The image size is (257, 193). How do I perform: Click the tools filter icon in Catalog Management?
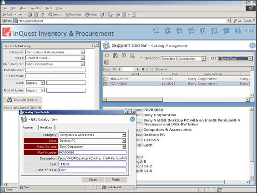click(x=124, y=55)
